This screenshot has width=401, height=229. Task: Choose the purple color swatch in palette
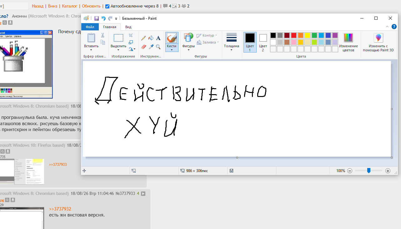pos(335,35)
